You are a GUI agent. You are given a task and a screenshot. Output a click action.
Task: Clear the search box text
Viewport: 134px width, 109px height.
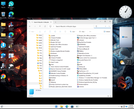106,26
